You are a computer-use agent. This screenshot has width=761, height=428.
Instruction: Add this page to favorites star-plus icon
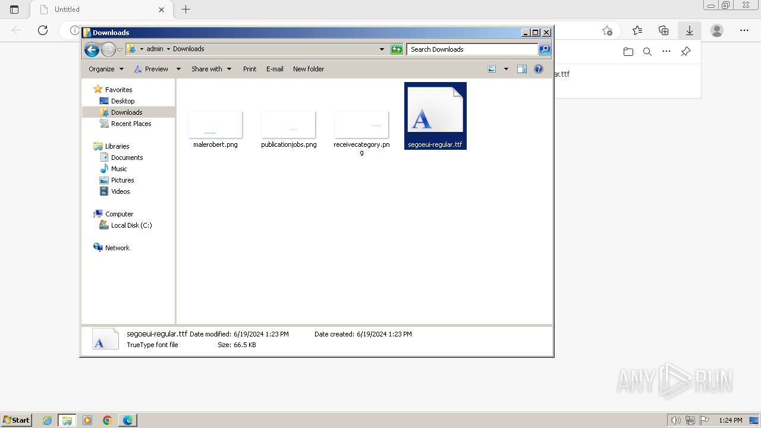click(x=607, y=30)
